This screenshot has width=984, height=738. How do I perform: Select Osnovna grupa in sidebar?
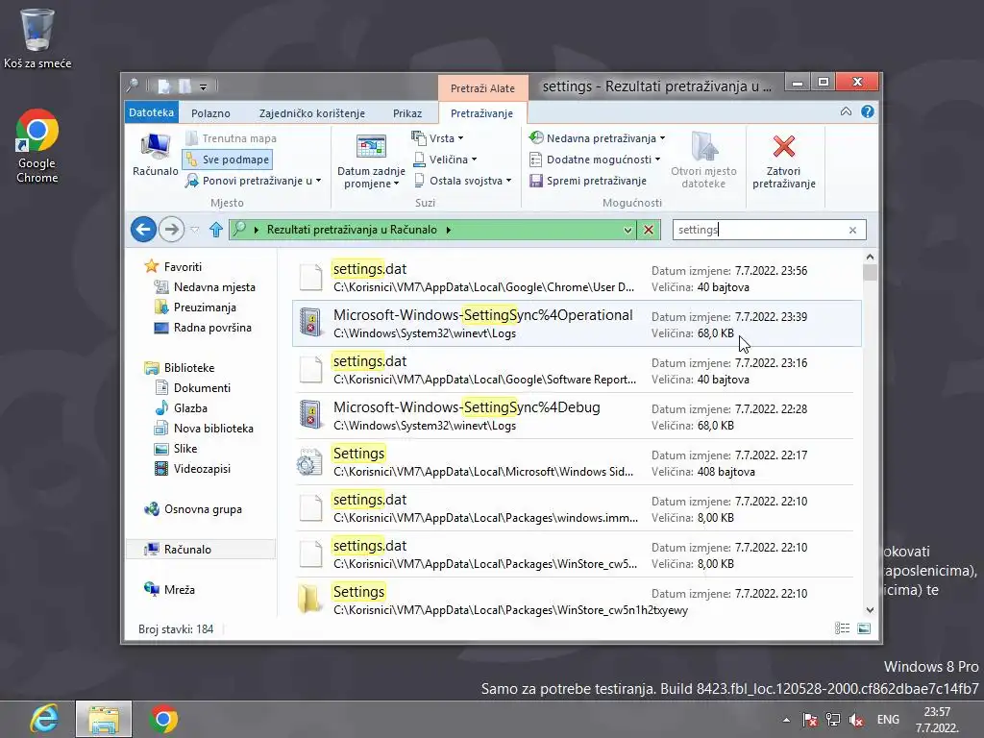click(x=193, y=509)
